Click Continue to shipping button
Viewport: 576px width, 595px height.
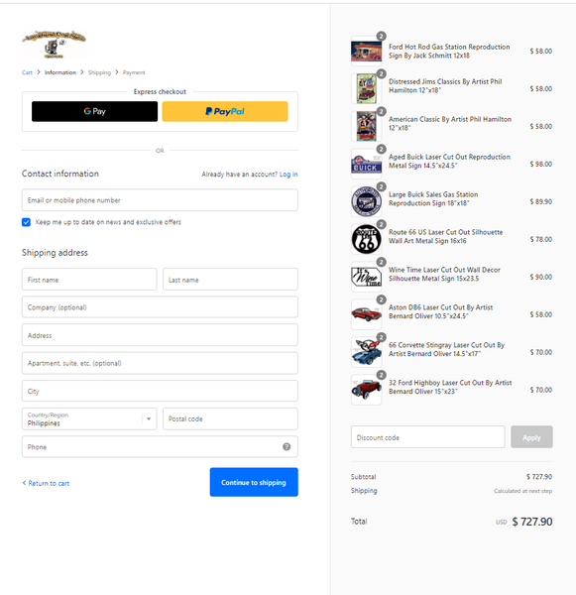254,482
